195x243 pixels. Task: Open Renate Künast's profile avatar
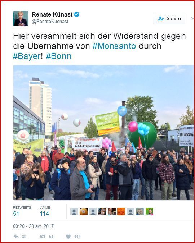tap(21, 18)
